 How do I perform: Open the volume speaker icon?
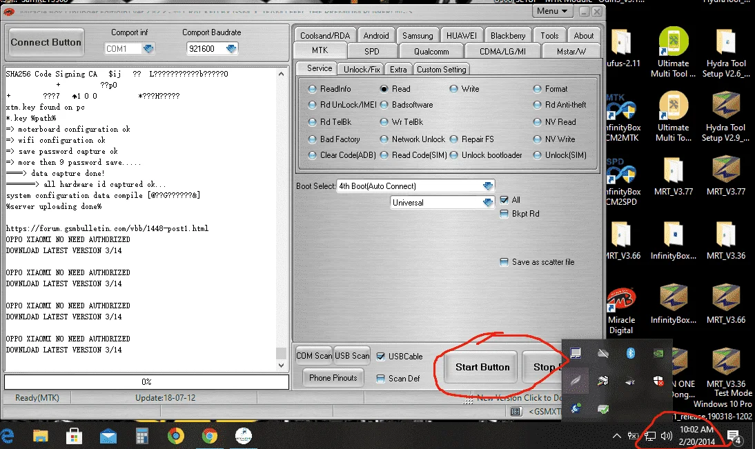click(667, 436)
